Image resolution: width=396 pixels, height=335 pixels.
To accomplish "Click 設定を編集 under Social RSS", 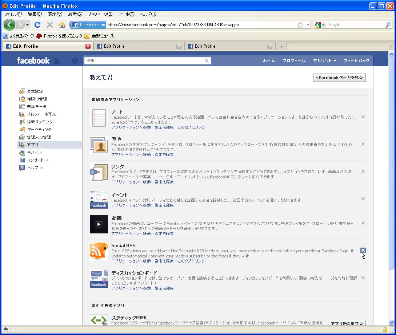I will click(x=164, y=261).
